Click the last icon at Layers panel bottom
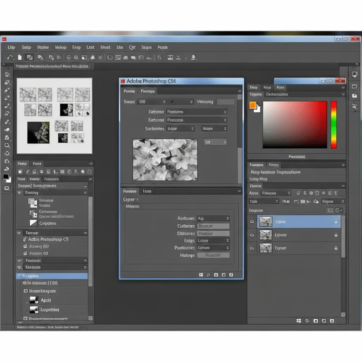 point(332,321)
